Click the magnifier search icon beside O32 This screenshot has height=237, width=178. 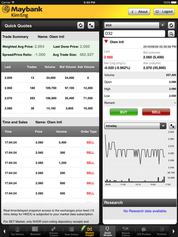coord(171,34)
